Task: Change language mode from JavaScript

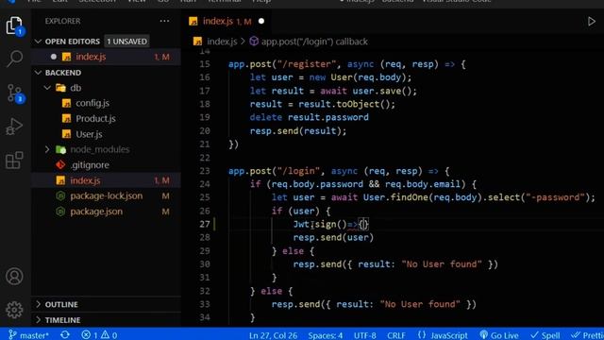Action: (x=443, y=334)
